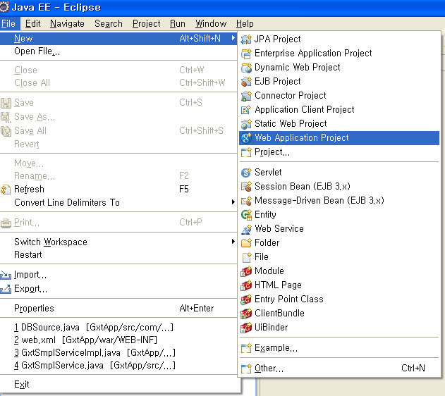
Task: Open the Help menu
Action: (245, 24)
